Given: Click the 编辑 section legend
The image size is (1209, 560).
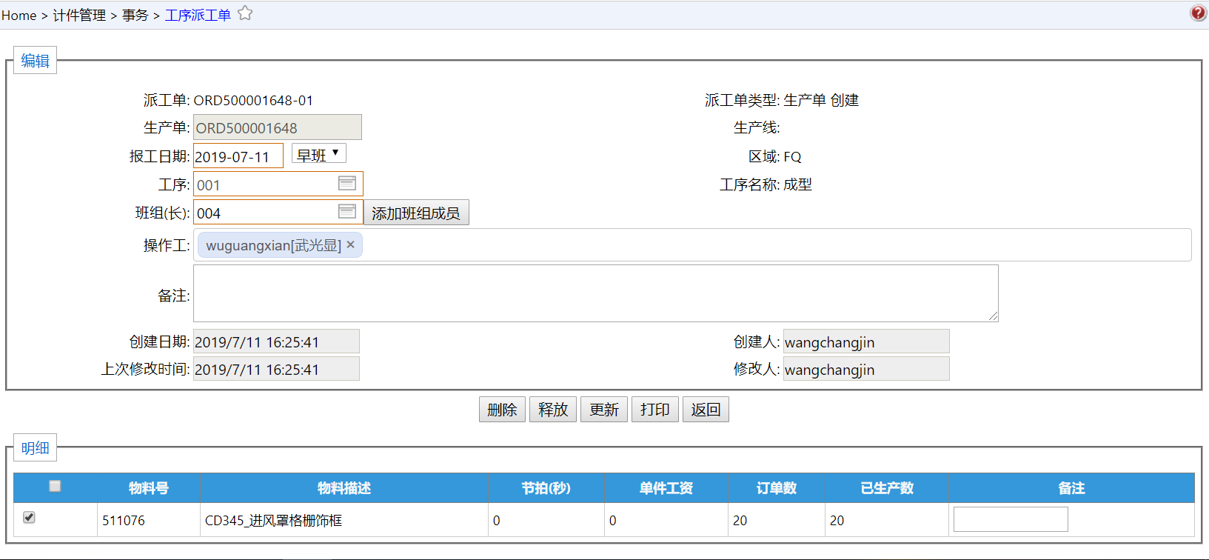Looking at the screenshot, I should tap(35, 61).
